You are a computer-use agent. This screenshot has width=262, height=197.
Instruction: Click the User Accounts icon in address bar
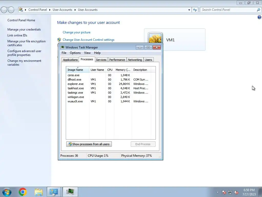tap(21, 10)
